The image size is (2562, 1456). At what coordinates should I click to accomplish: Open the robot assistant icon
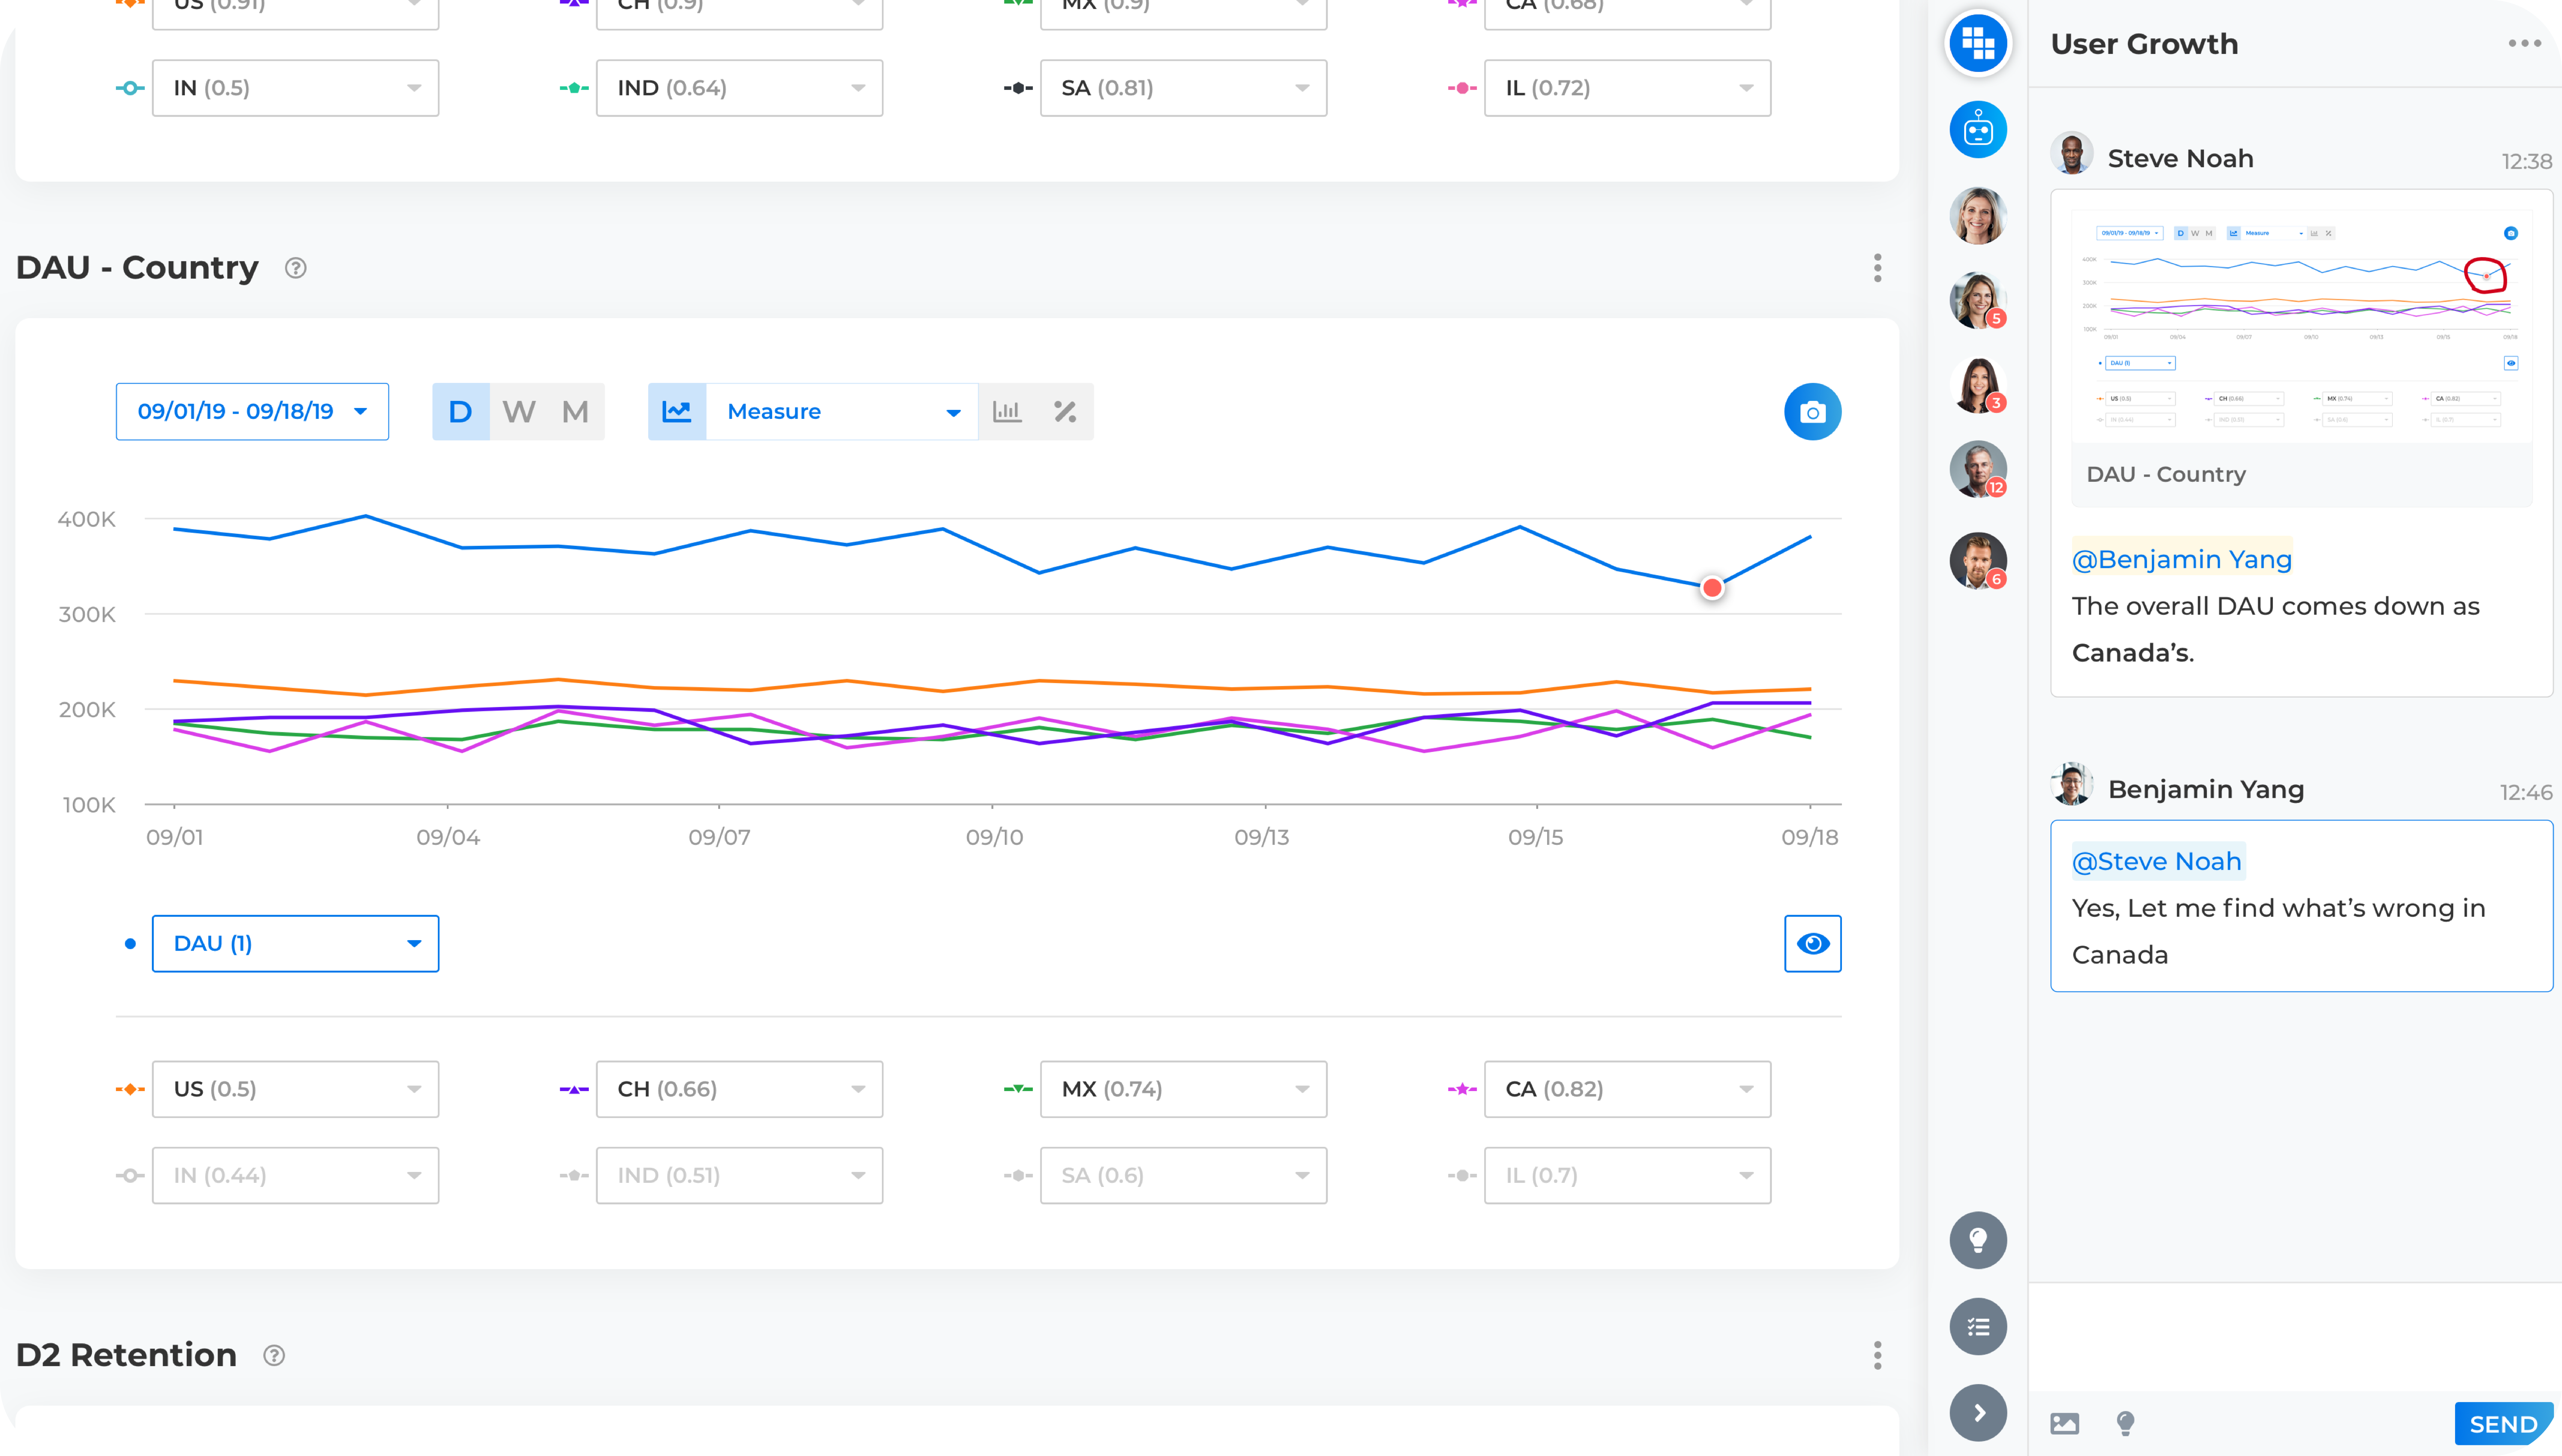click(x=1978, y=130)
